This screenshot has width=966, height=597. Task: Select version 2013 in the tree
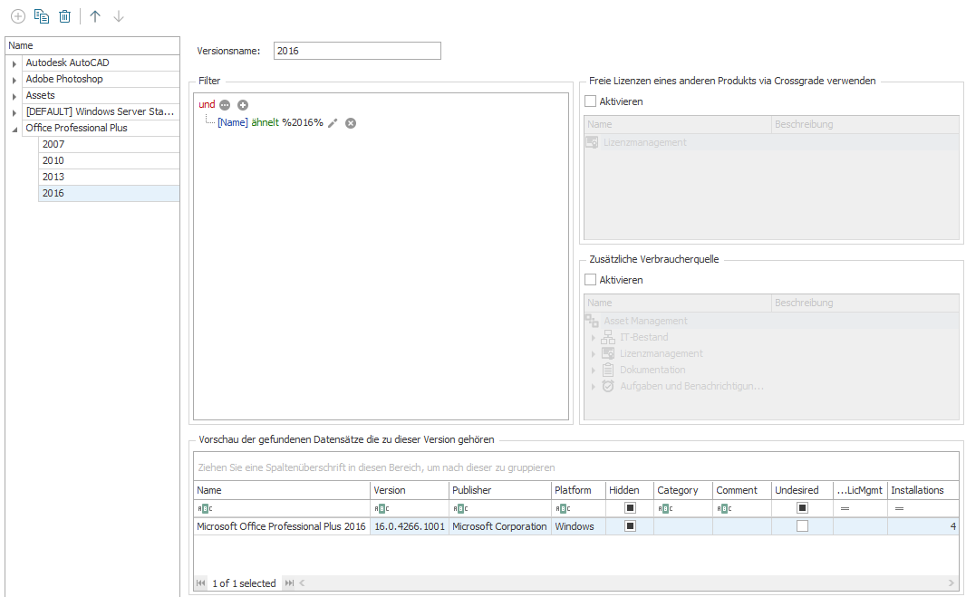coord(109,177)
